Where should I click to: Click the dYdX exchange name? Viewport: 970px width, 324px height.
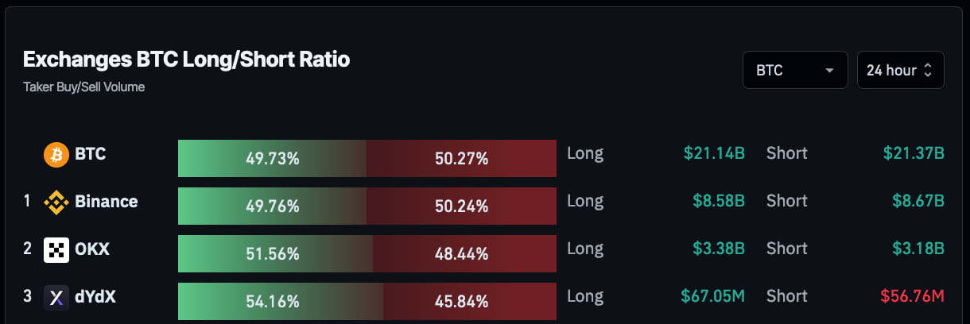tap(96, 297)
